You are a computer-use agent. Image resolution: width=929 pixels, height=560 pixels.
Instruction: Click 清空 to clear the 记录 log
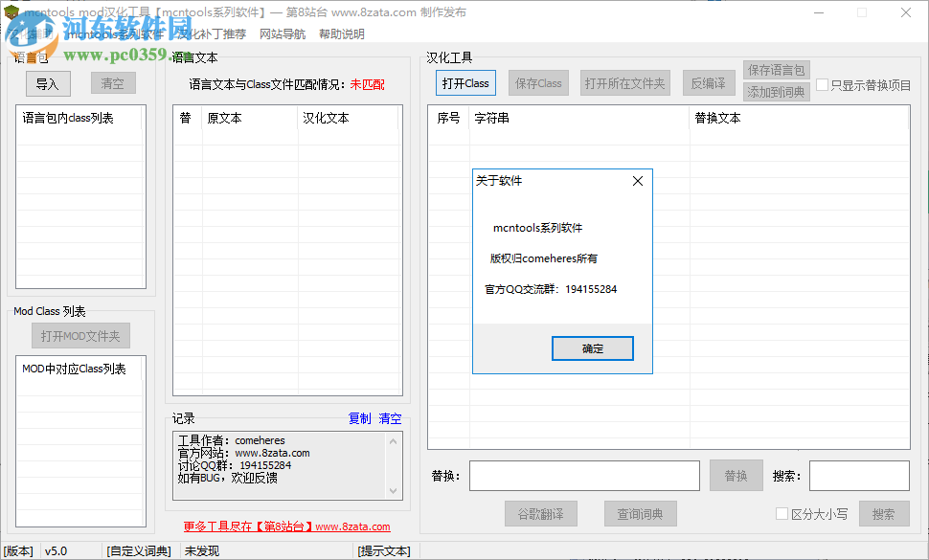point(390,418)
